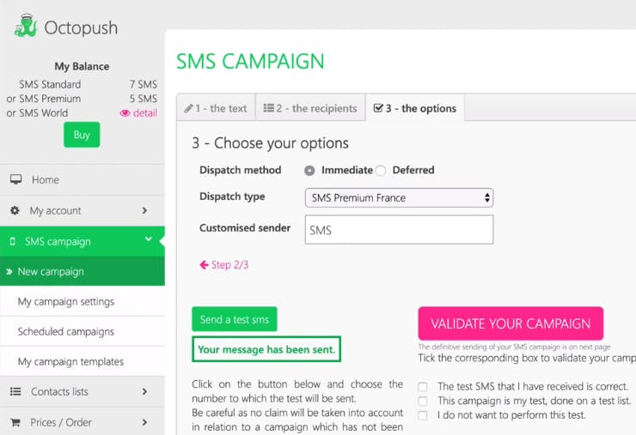Expand the My account chevron
The height and width of the screenshot is (435, 636).
click(144, 210)
